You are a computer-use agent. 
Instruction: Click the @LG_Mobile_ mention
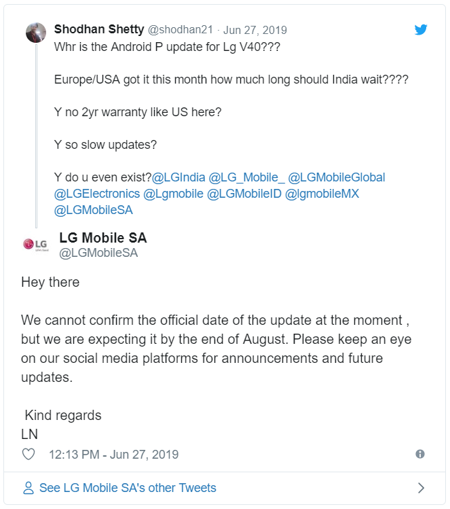(246, 177)
